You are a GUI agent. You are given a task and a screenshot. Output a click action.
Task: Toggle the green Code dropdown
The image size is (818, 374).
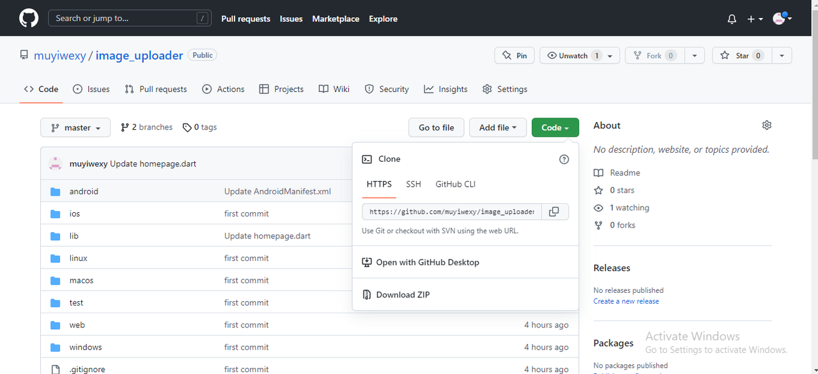point(555,128)
